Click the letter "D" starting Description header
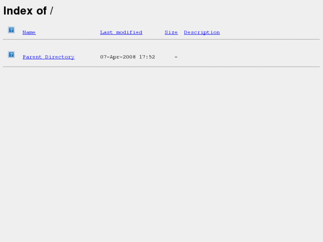This screenshot has height=242, width=323. coord(186,32)
